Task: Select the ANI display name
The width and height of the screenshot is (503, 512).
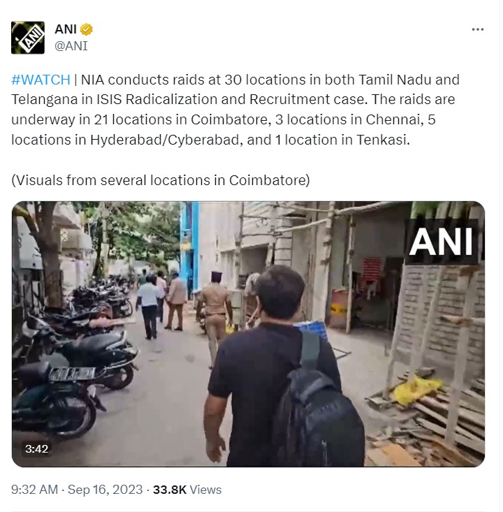Action: click(66, 29)
